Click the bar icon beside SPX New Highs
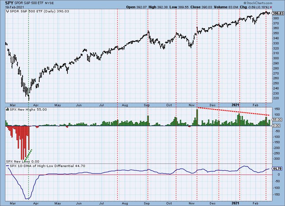Viewport: 285px width, 206px height. click(x=8, y=109)
